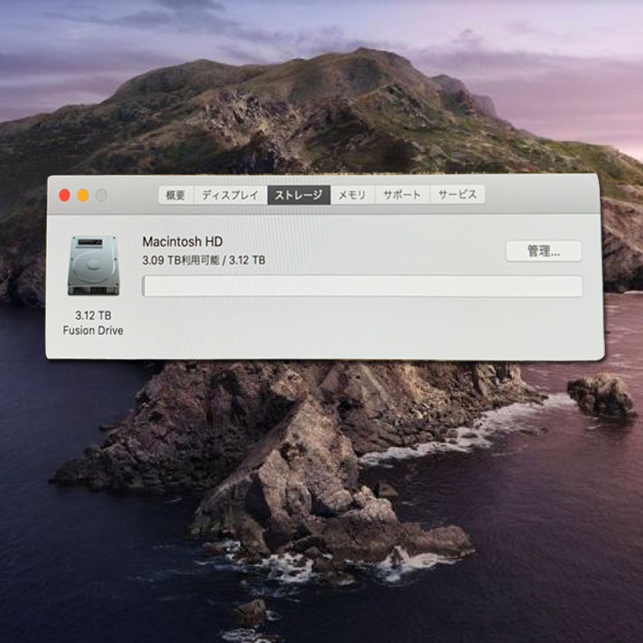The image size is (643, 643).
Task: Go to the サポート tab
Action: pyautogui.click(x=402, y=196)
